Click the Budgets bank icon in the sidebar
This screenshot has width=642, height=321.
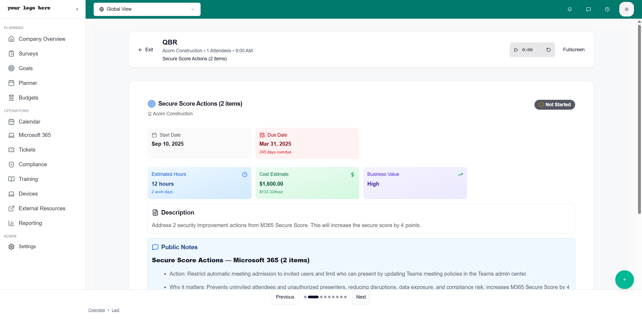[11, 98]
